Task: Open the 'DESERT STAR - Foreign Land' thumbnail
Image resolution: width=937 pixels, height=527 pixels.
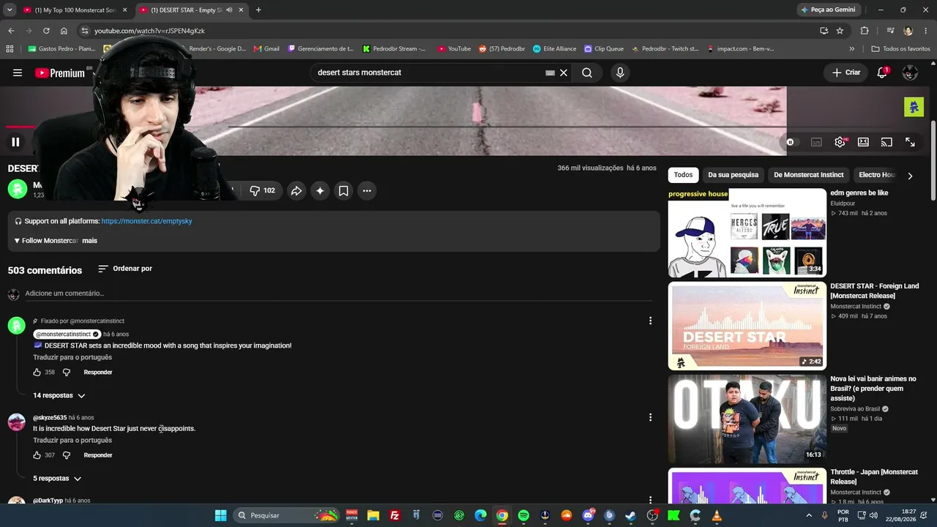Action: [x=747, y=326]
